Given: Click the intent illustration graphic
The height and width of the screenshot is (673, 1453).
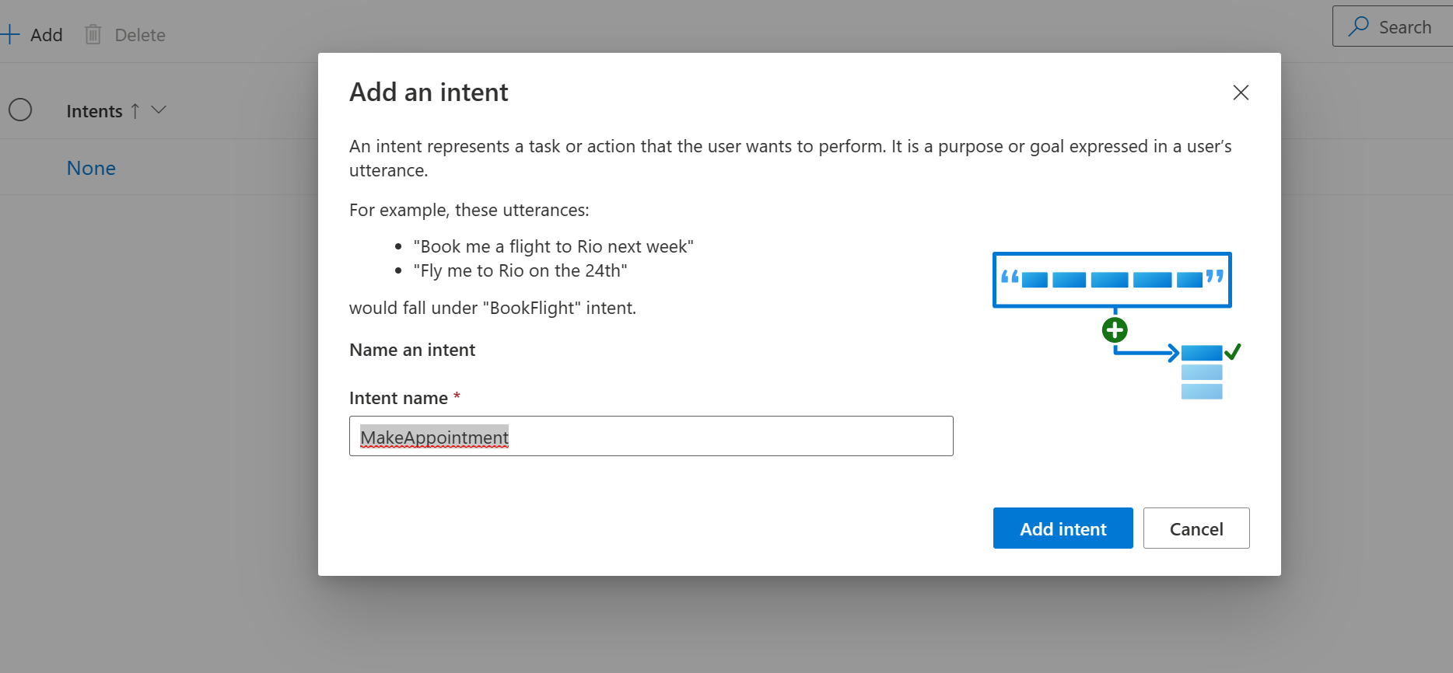Looking at the screenshot, I should tap(1116, 325).
